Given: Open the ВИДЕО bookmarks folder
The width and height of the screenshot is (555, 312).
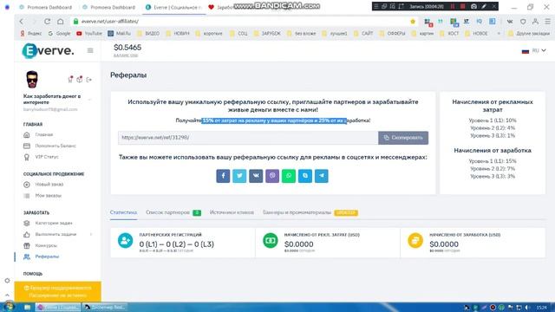Looking at the screenshot, I should (x=148, y=34).
